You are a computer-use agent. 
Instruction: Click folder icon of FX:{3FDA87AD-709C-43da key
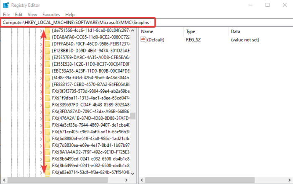point(47,111)
